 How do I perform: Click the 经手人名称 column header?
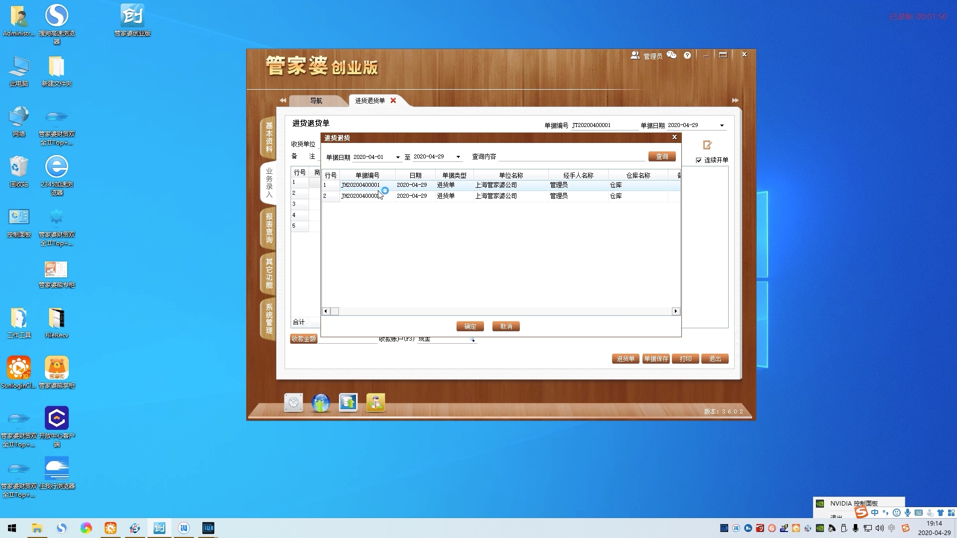pyautogui.click(x=578, y=175)
